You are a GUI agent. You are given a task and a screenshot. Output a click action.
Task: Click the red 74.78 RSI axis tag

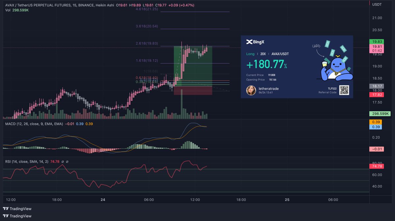click(377, 167)
